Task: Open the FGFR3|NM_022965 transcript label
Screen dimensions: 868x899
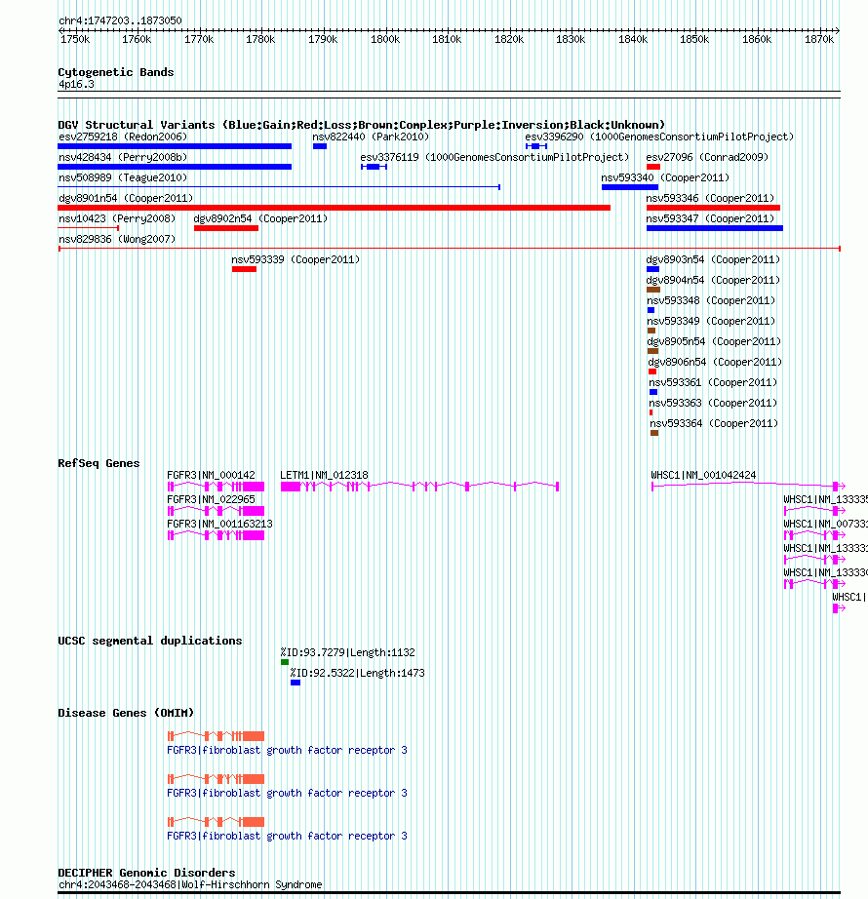Action: (211, 500)
